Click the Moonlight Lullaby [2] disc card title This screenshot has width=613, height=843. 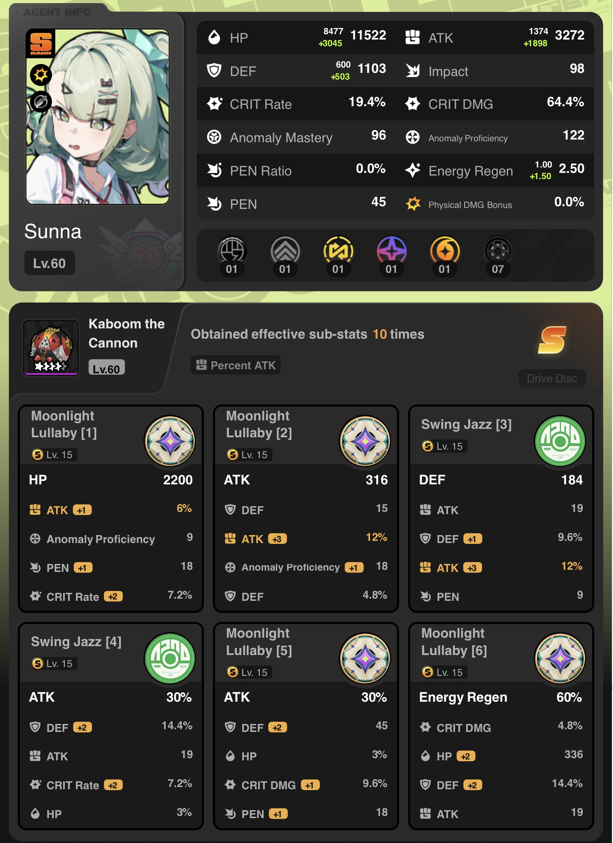[259, 424]
